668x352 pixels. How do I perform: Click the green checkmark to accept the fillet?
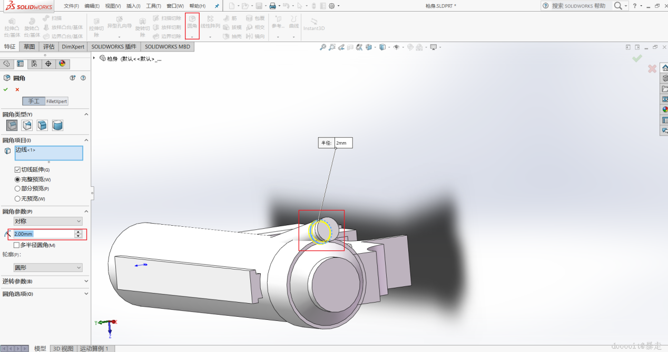[6, 89]
